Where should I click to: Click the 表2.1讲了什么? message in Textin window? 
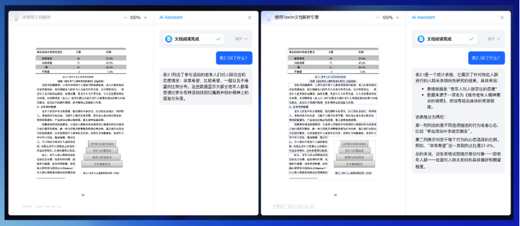[x=486, y=58]
